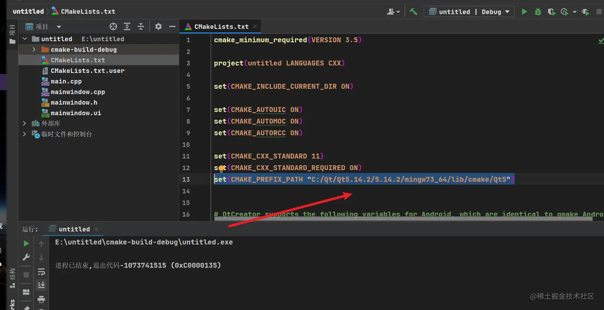Select CMakeLists.txt in the project tree
This screenshot has height=310, width=604.
(x=99, y=60)
